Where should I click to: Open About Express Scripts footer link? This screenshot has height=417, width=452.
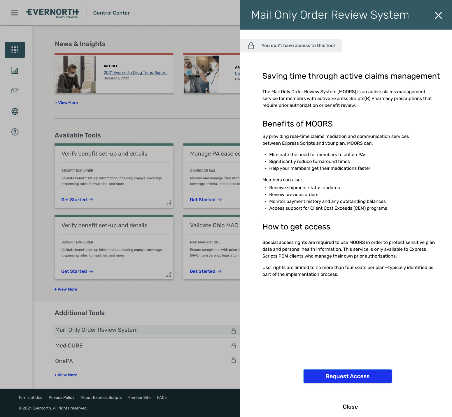101,397
